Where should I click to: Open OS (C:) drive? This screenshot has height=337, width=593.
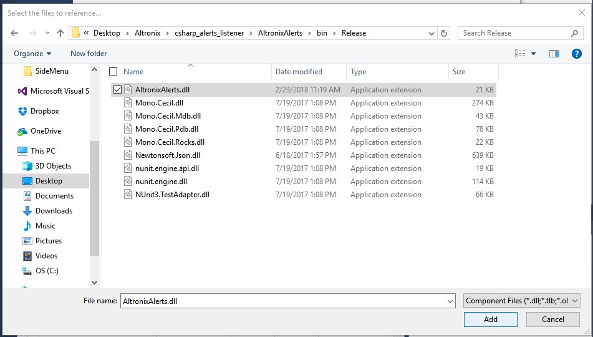(41, 271)
